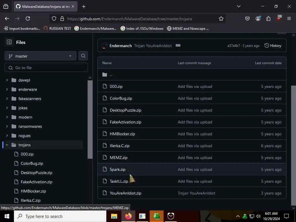View the commit History

[x=273, y=45]
